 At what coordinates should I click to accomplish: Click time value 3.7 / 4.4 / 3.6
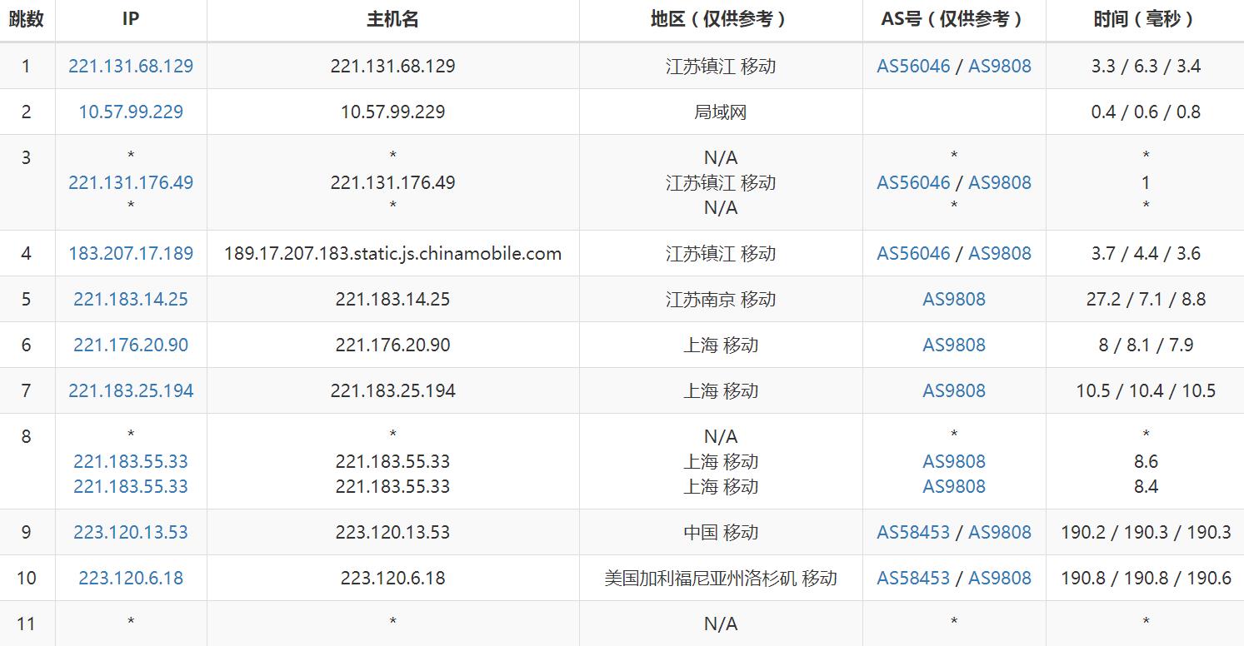pyautogui.click(x=1146, y=253)
